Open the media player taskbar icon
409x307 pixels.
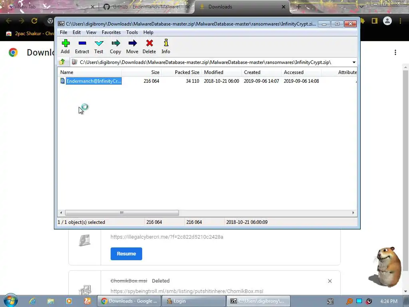[69, 301]
